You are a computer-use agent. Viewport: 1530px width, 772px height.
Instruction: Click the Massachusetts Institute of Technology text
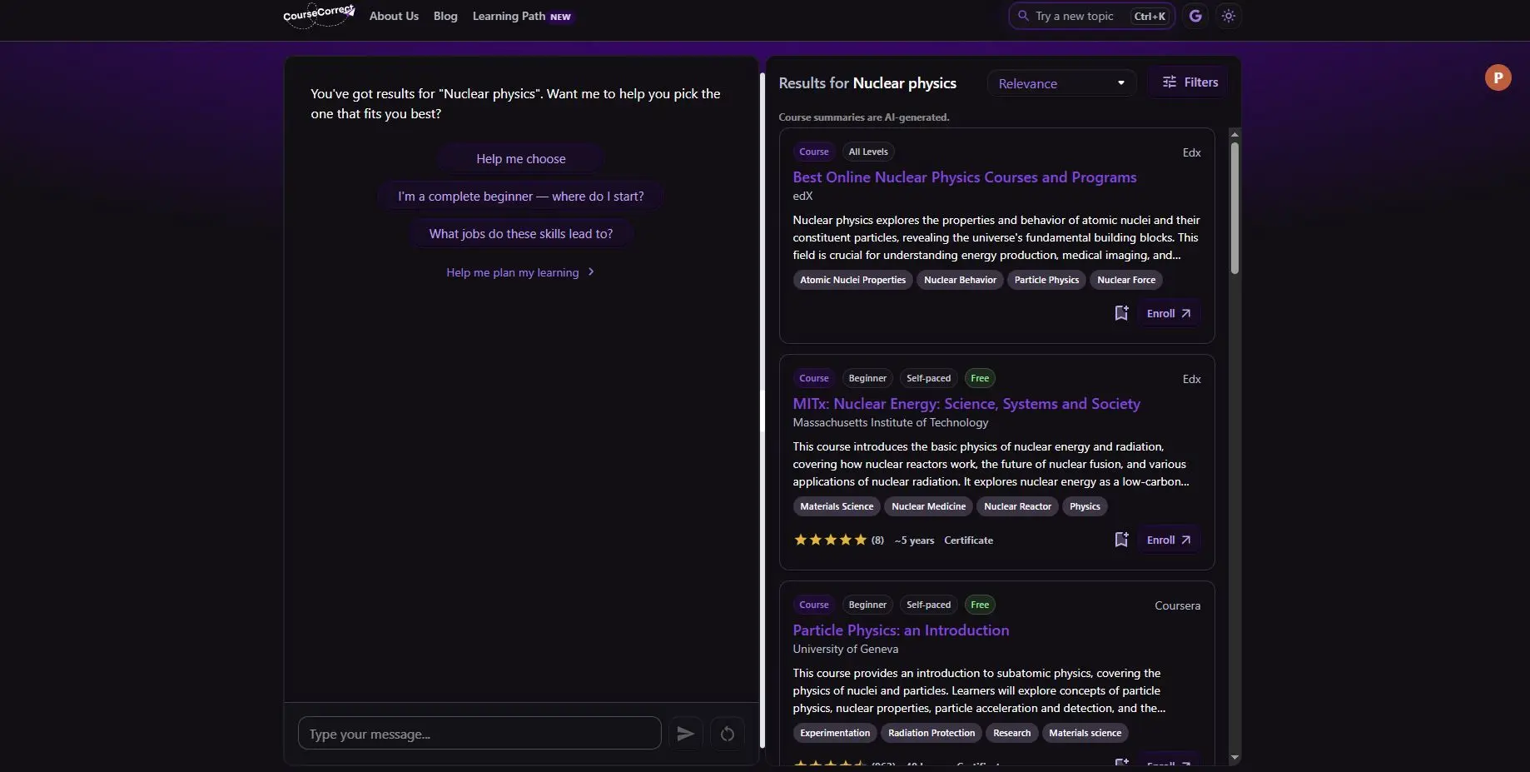[890, 422]
